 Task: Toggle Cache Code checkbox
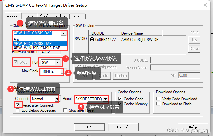[120, 99]
